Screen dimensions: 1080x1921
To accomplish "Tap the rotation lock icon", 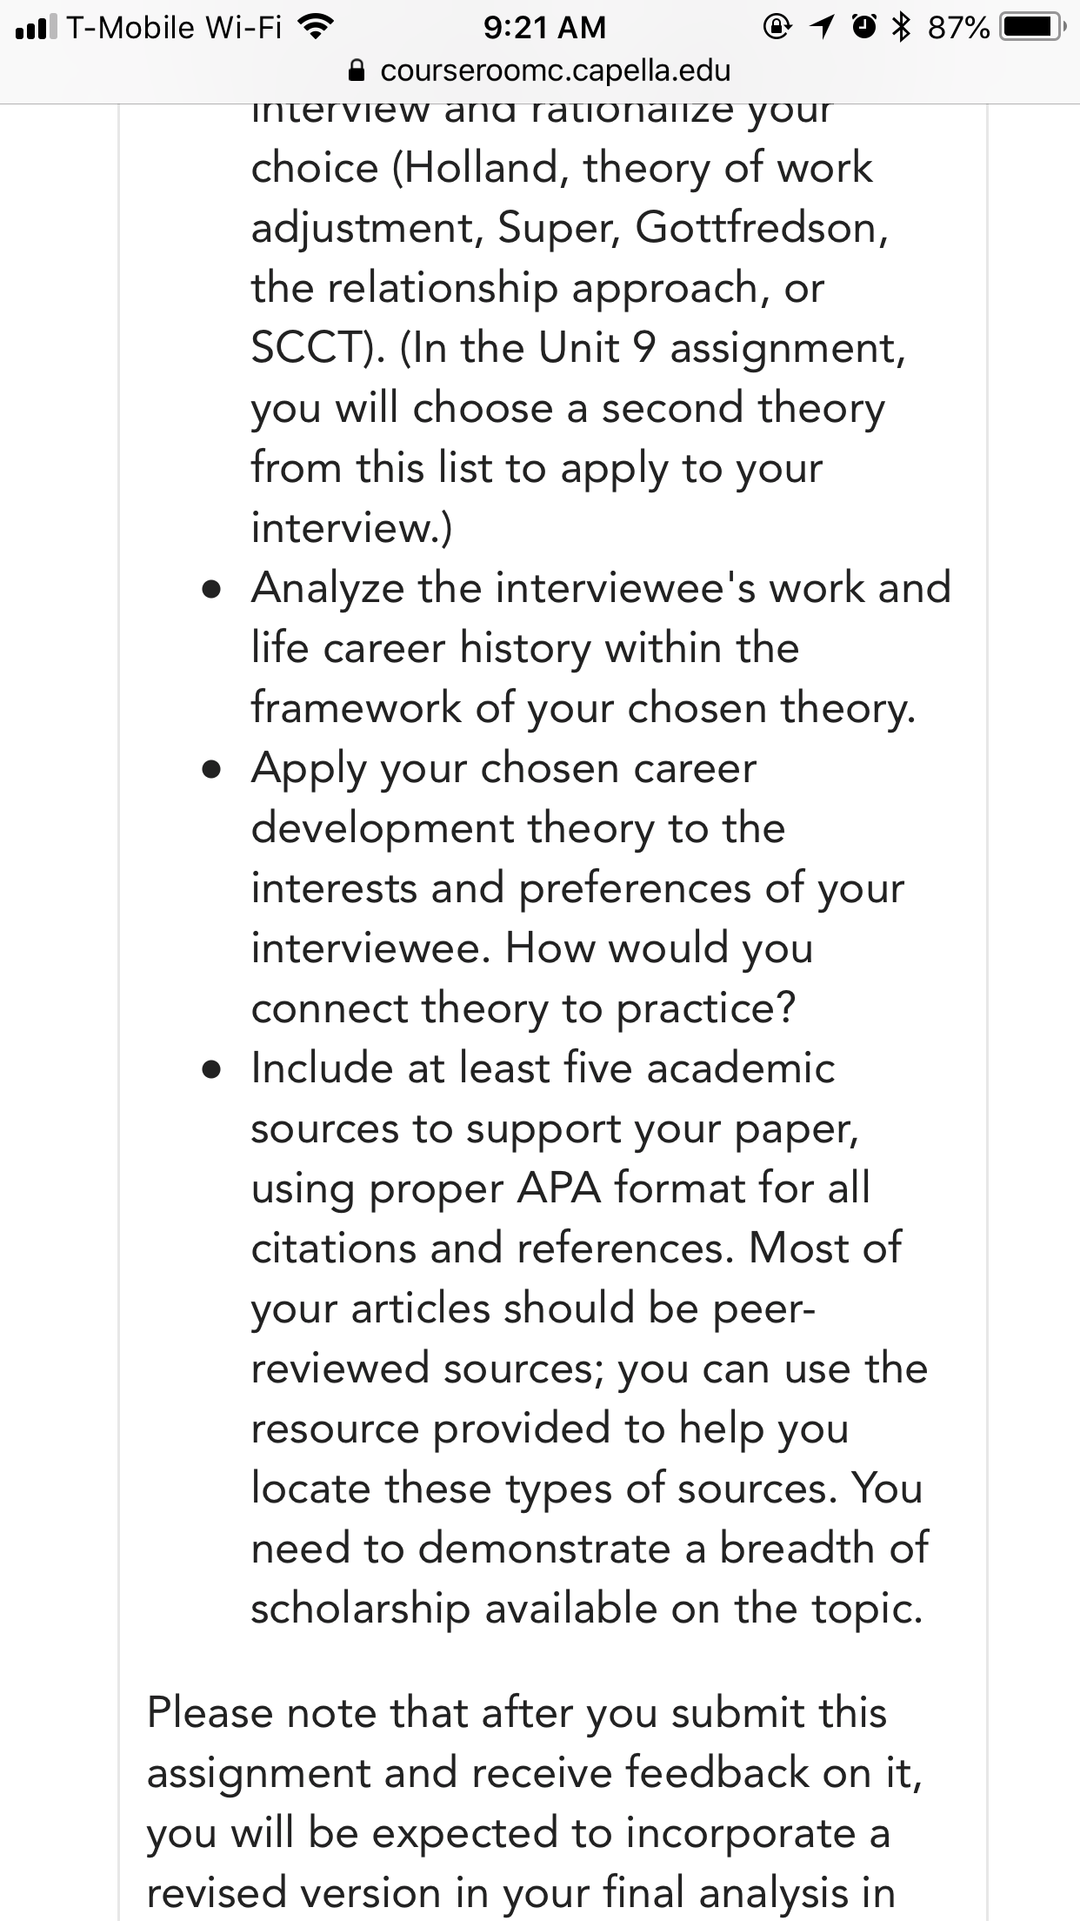I will tap(776, 28).
